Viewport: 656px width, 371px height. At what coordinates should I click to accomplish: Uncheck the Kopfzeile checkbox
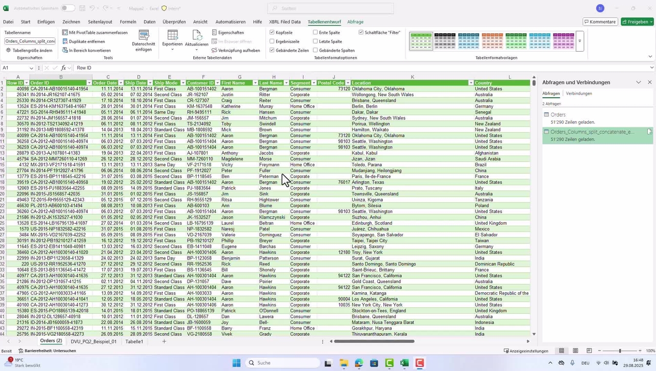[272, 32]
